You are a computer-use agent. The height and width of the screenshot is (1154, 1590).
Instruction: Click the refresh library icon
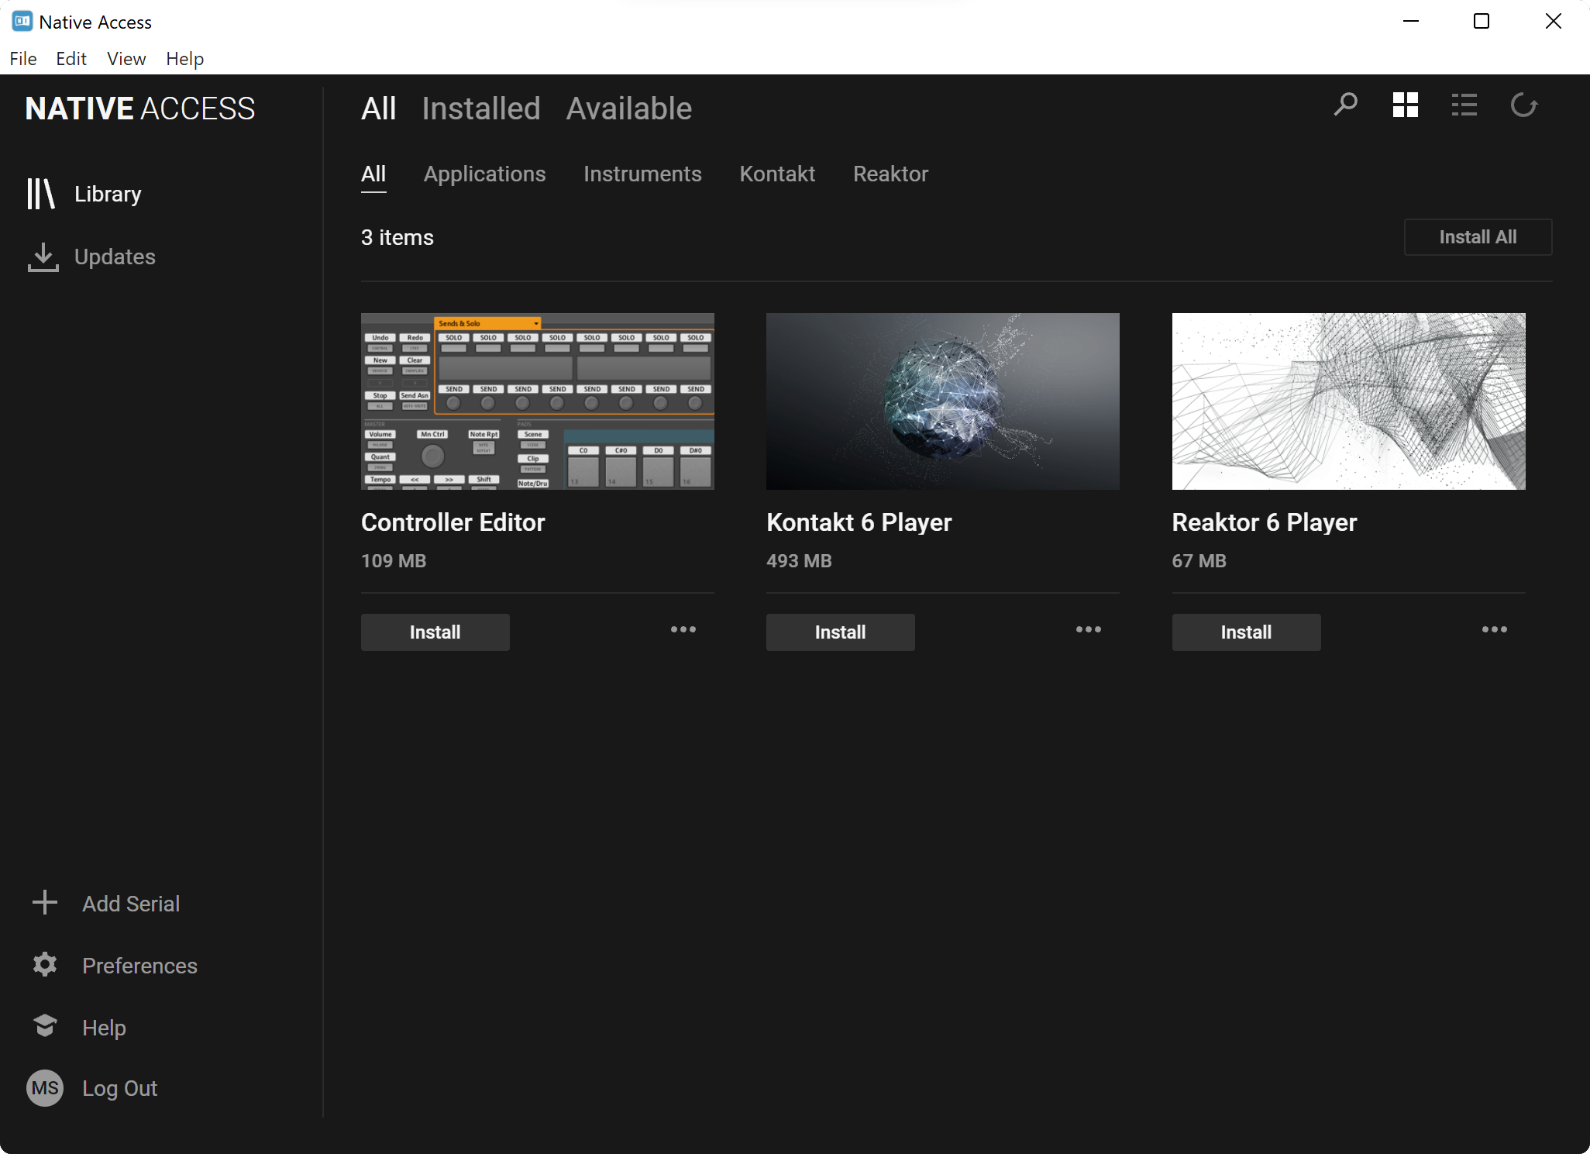point(1523,105)
